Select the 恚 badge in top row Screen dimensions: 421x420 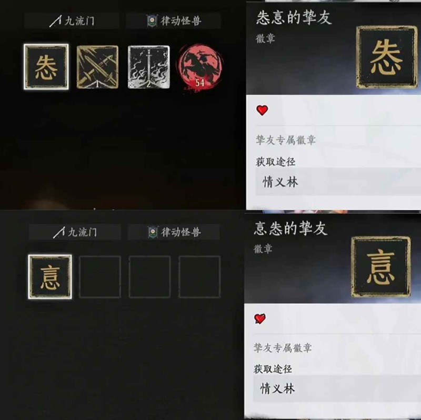46,67
